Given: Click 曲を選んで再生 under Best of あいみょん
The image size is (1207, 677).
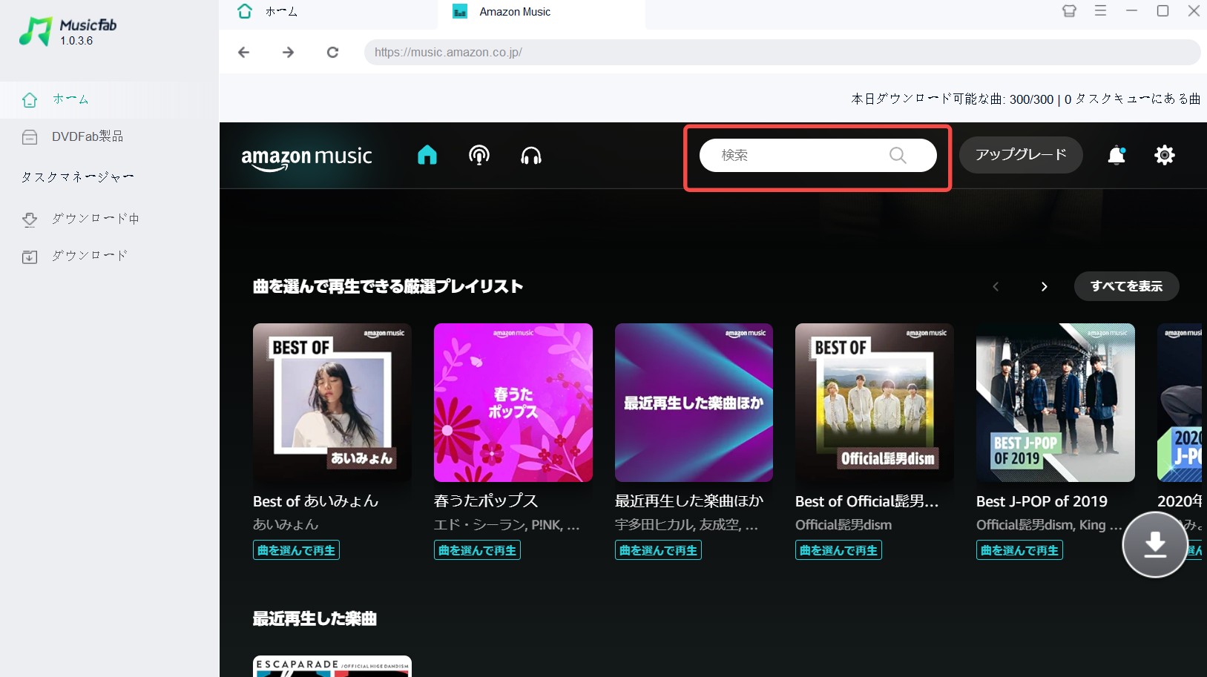Looking at the screenshot, I should pos(296,550).
